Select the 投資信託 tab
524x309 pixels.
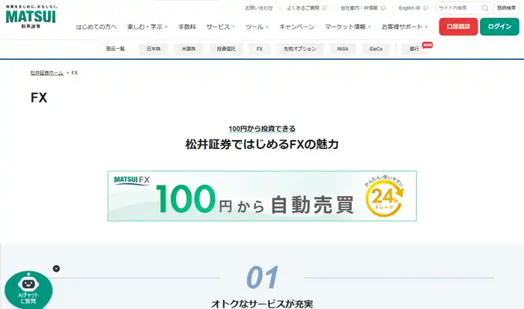click(x=226, y=49)
